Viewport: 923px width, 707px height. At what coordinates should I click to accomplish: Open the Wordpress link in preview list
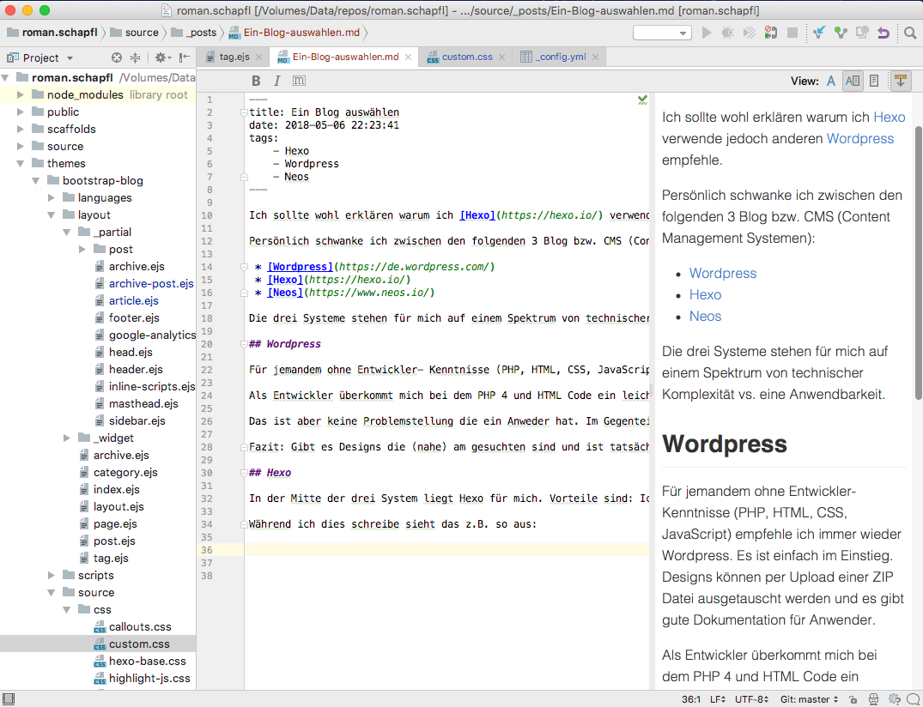722,274
